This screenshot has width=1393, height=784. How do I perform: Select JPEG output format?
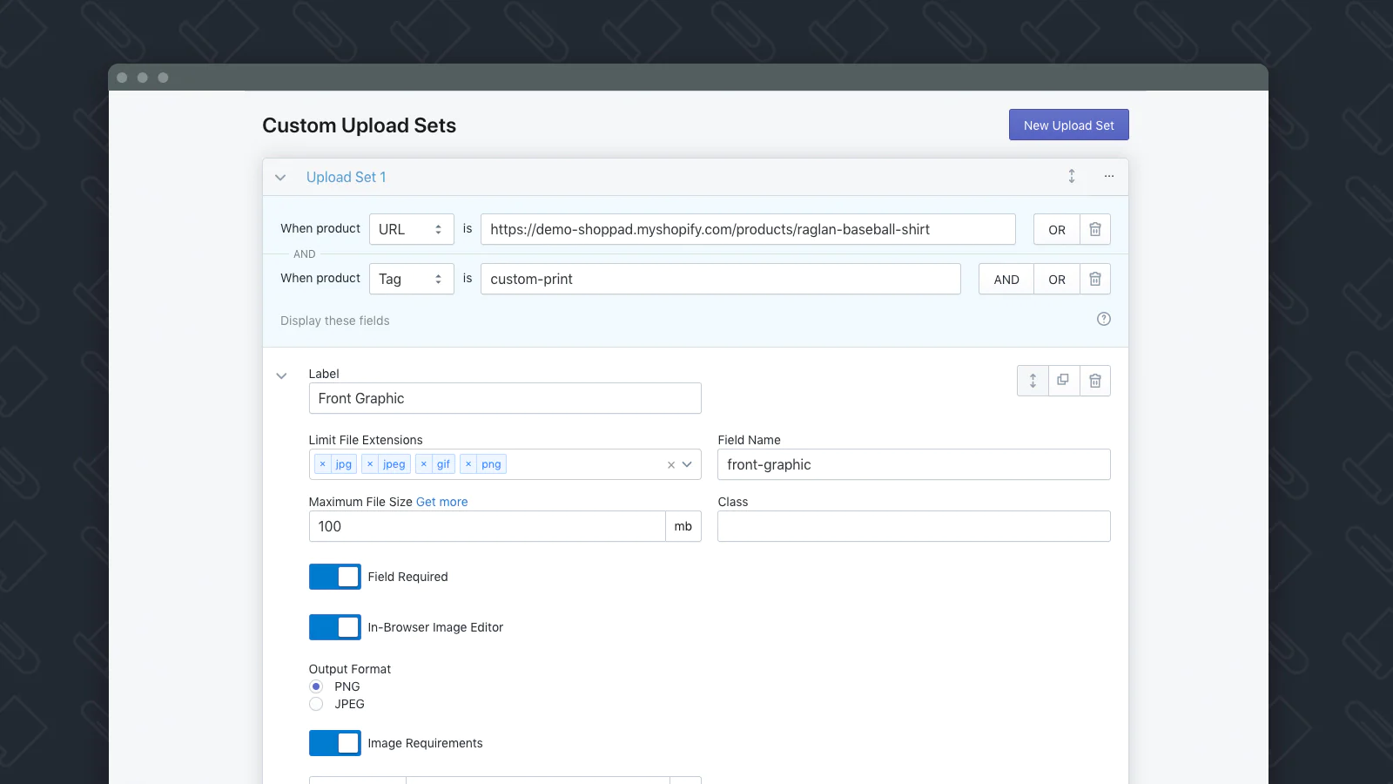tap(316, 704)
